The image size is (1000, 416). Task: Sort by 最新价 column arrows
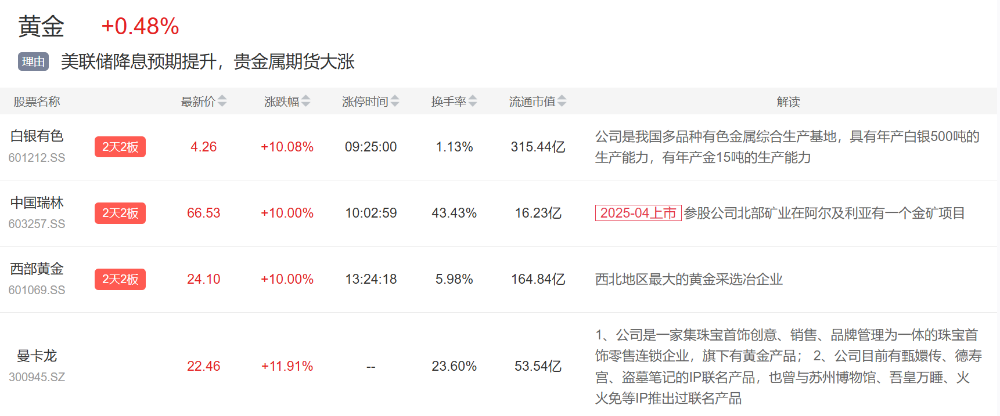pyautogui.click(x=222, y=102)
